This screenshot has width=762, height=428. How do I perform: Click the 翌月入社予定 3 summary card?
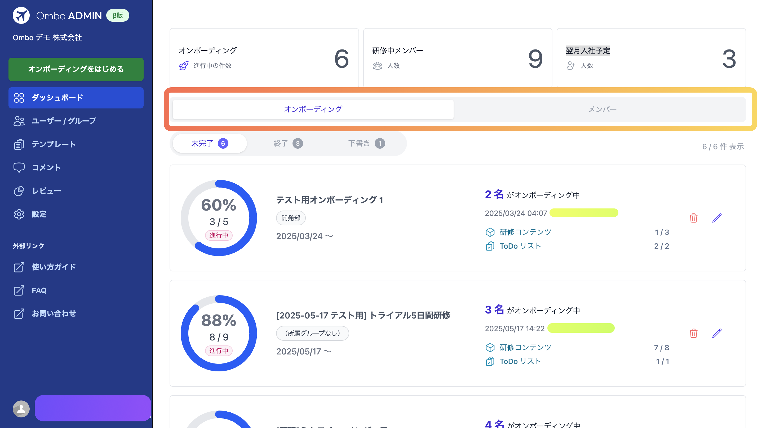coord(651,58)
